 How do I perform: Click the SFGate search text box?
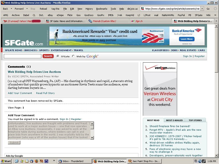point(22,56)
